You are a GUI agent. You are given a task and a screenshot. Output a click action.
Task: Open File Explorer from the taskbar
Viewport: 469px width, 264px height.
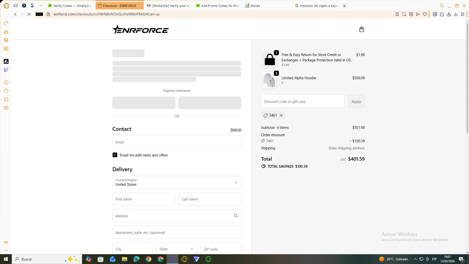pyautogui.click(x=124, y=259)
